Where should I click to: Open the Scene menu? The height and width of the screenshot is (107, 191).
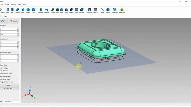click(7, 4)
